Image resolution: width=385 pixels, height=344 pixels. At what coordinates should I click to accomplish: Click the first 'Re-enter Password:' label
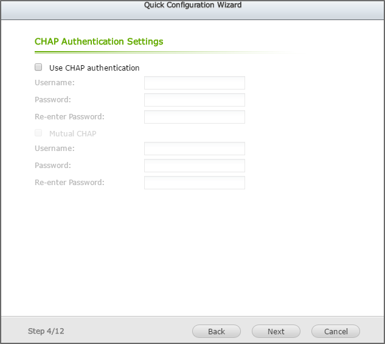[x=69, y=117]
